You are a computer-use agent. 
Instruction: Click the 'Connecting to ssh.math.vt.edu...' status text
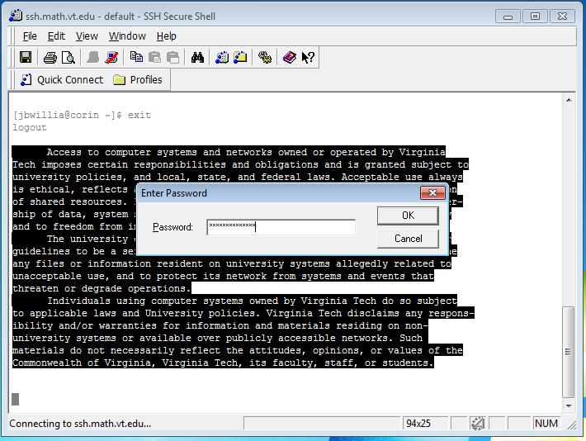tap(80, 424)
